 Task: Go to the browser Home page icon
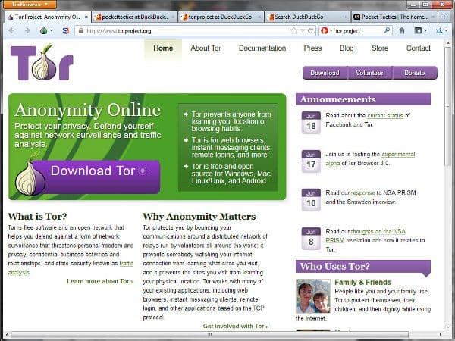point(402,30)
